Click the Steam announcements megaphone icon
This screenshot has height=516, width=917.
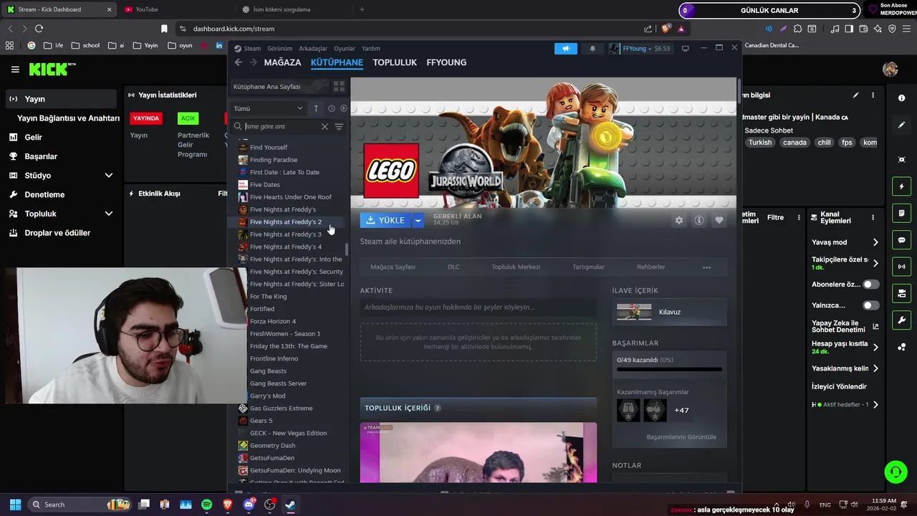565,49
